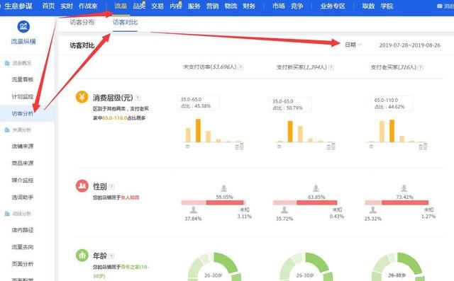Screen dimensions: 454x281
Task: Open 页面分析 in the sidebar
Action: (x=23, y=264)
